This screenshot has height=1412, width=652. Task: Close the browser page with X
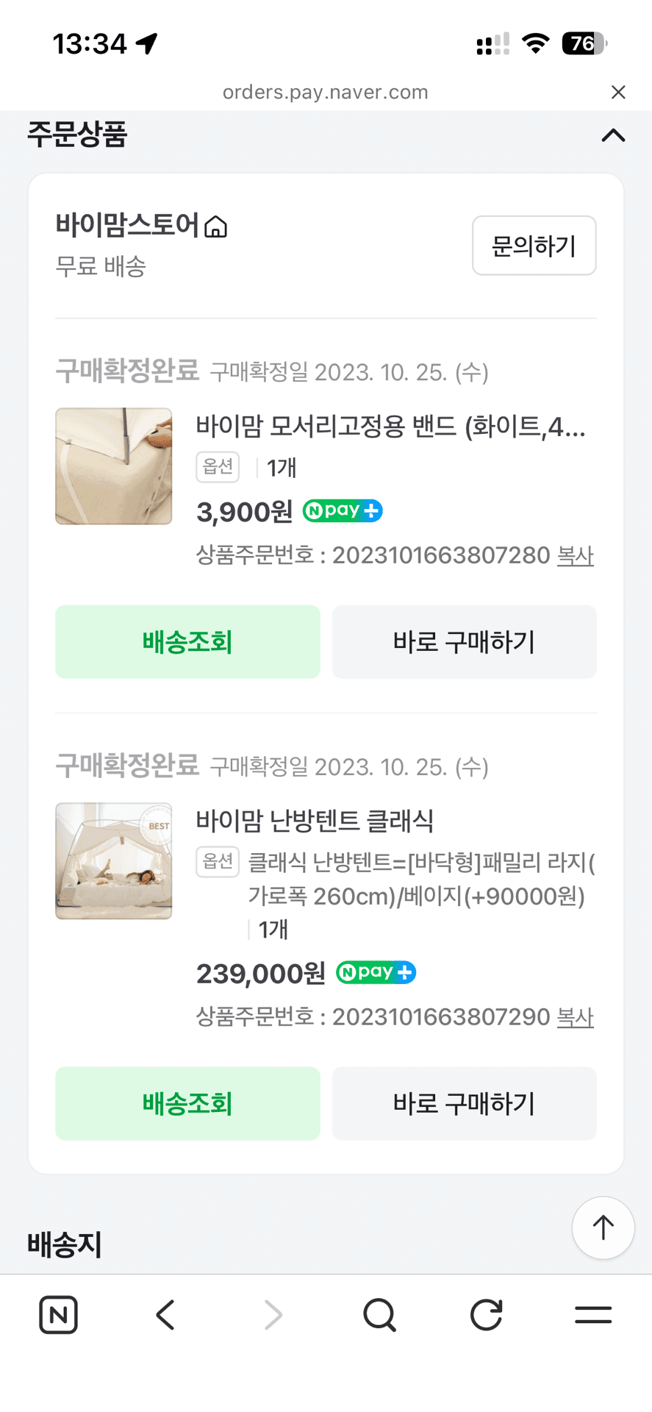click(618, 92)
